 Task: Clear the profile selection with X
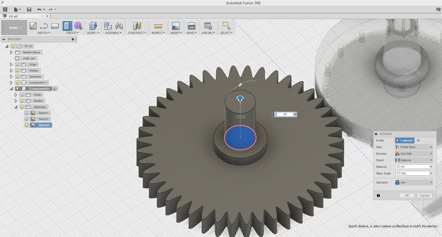pyautogui.click(x=418, y=140)
